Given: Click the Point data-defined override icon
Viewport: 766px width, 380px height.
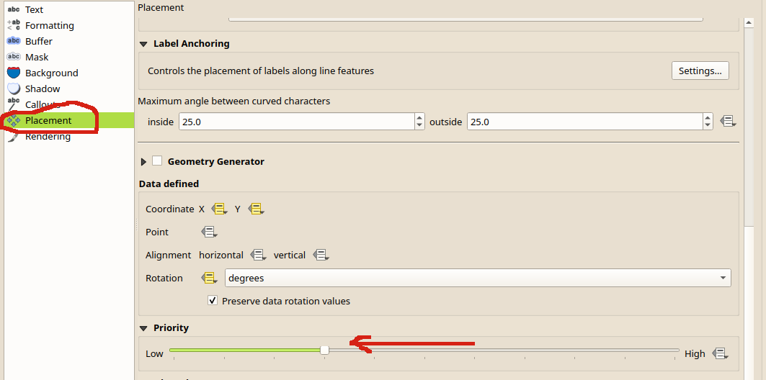Looking at the screenshot, I should 209,232.
